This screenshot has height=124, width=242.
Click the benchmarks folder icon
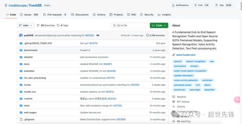[21, 50]
